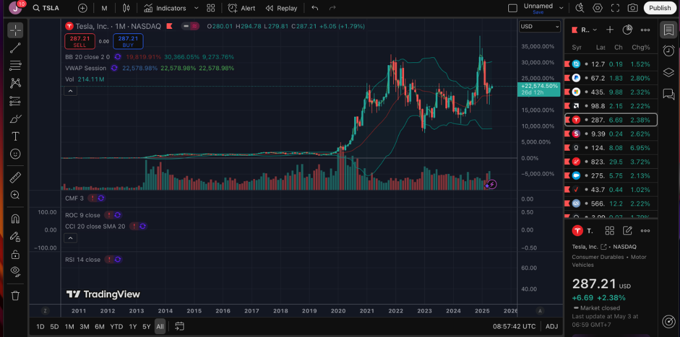The image size is (680, 337).
Task: Open indicator templates grid
Action: point(211,8)
